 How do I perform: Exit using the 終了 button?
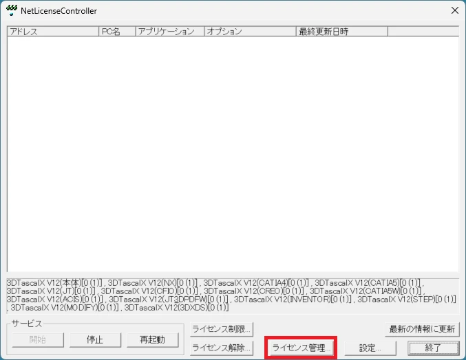[433, 348]
